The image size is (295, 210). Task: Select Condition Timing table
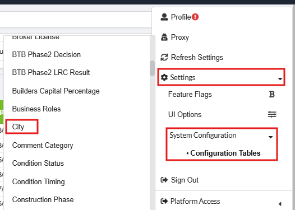(38, 181)
